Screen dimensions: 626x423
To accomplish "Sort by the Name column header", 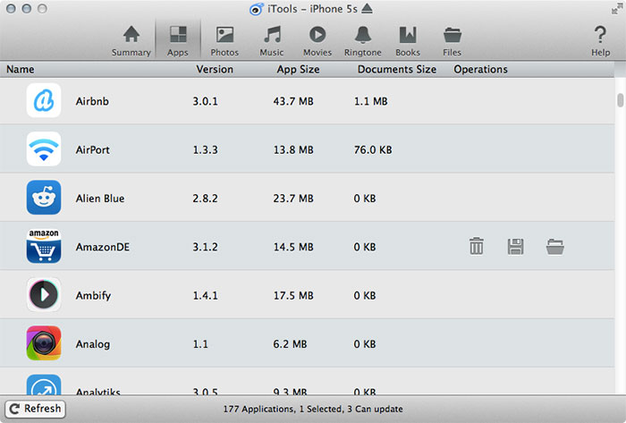I will [20, 70].
